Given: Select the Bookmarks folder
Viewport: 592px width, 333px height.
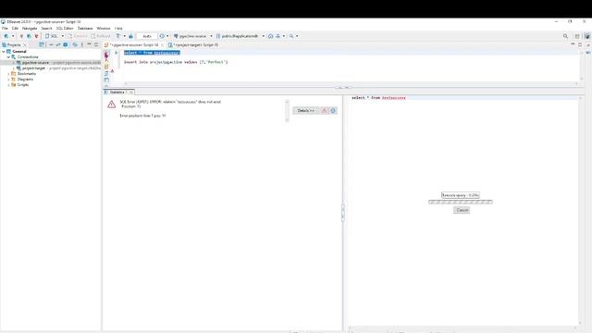Looking at the screenshot, I should pyautogui.click(x=27, y=74).
